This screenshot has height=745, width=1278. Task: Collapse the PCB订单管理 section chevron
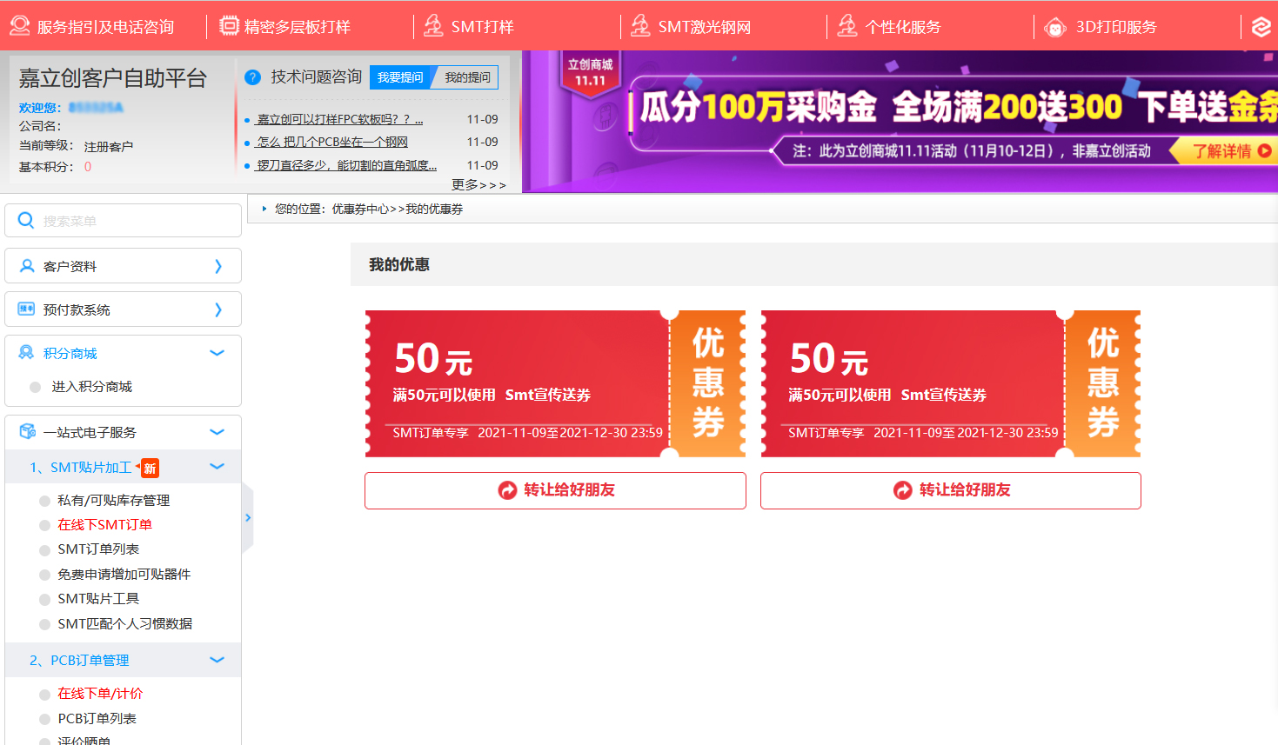[x=217, y=661]
